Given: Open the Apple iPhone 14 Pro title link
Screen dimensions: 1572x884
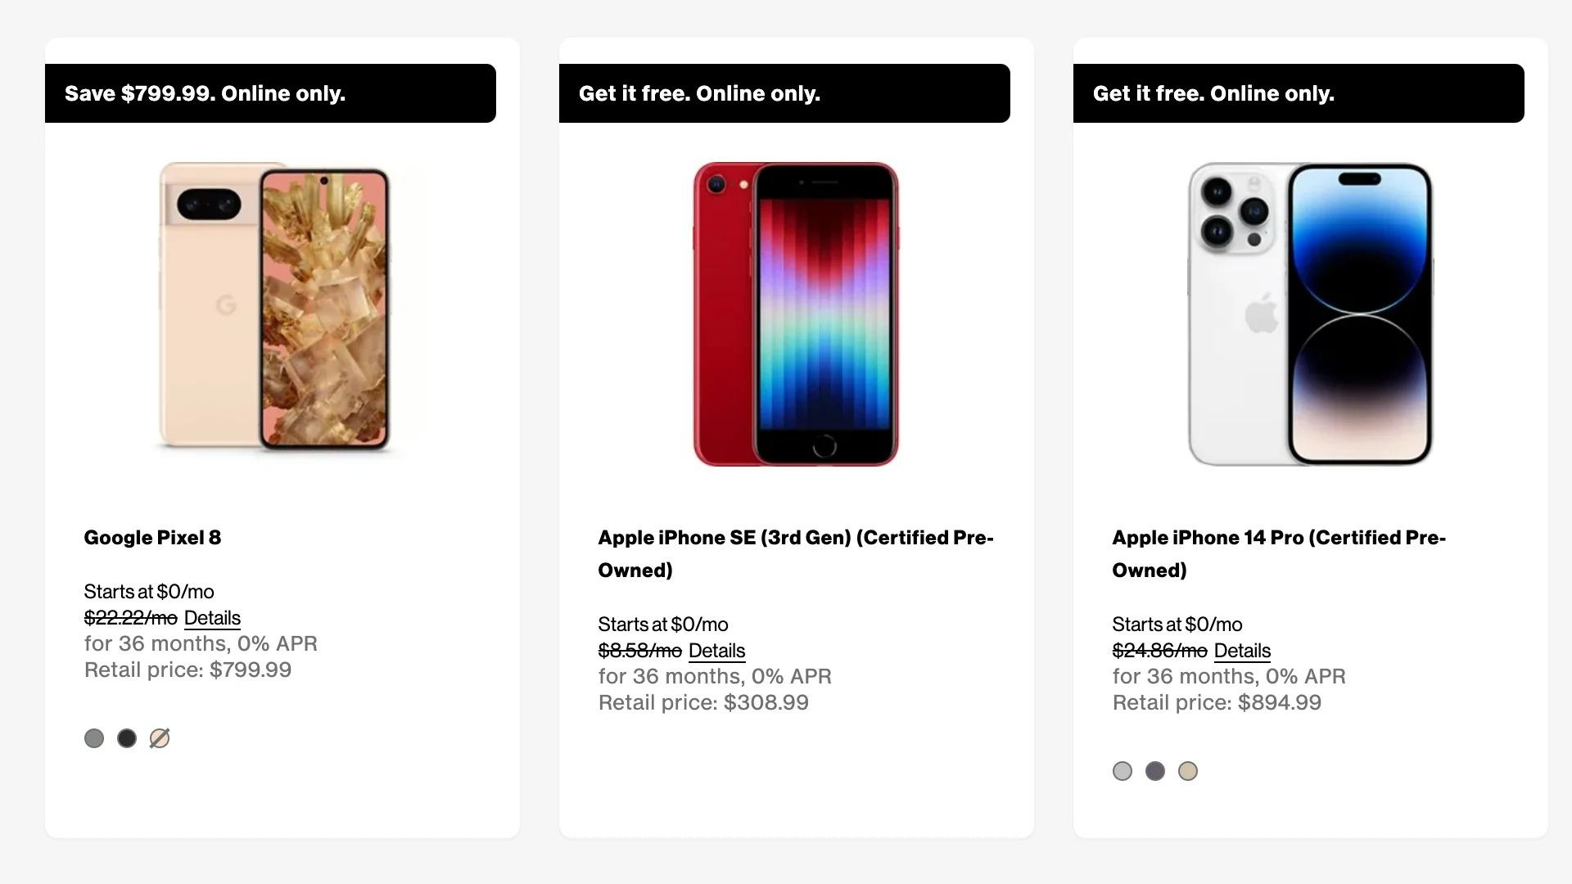Looking at the screenshot, I should (1278, 553).
